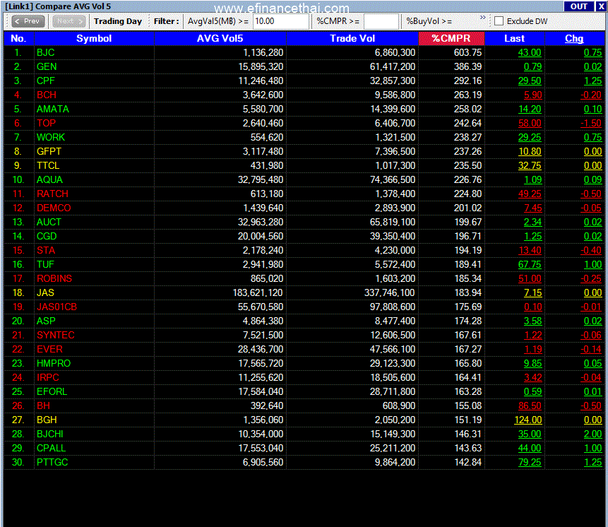The width and height of the screenshot is (608, 527).
Task: Click the OUT button
Action: pyautogui.click(x=578, y=6)
